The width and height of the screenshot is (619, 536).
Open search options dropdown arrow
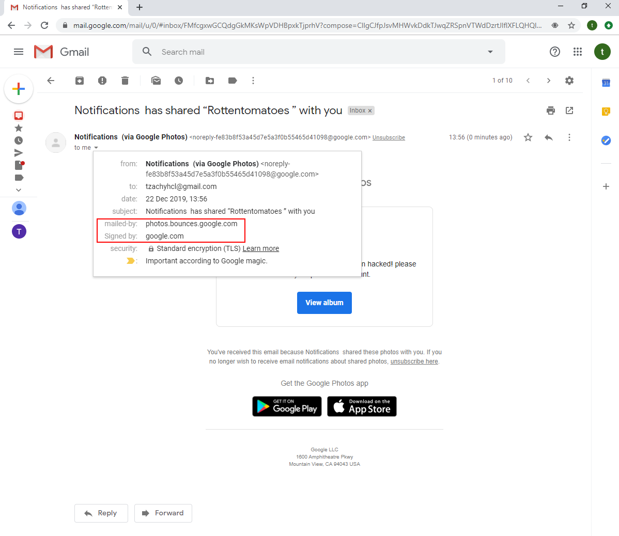tap(490, 52)
